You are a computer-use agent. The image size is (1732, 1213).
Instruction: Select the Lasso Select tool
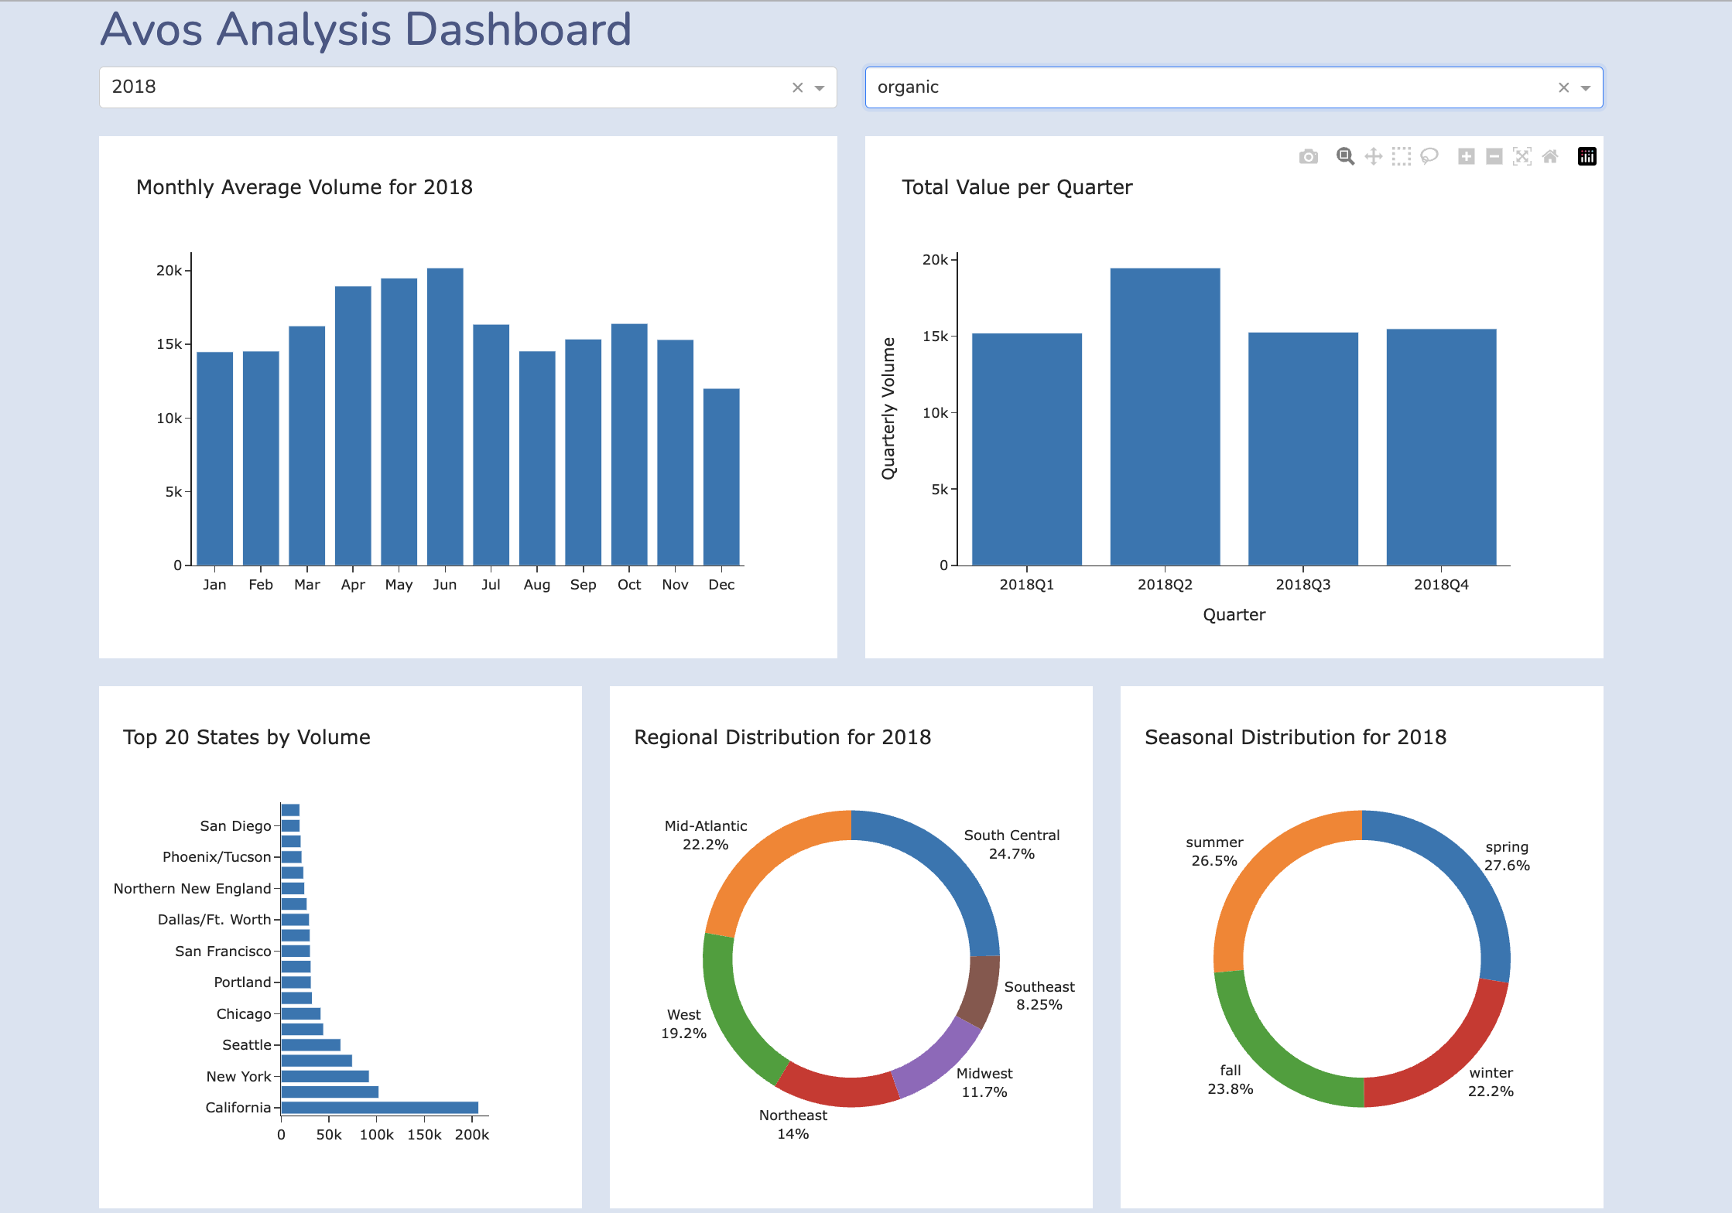[x=1429, y=156]
